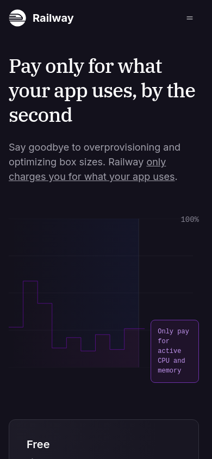Click the lowest dip in the usage graph line
Screen dimensions: 212x459
click(x=88, y=351)
